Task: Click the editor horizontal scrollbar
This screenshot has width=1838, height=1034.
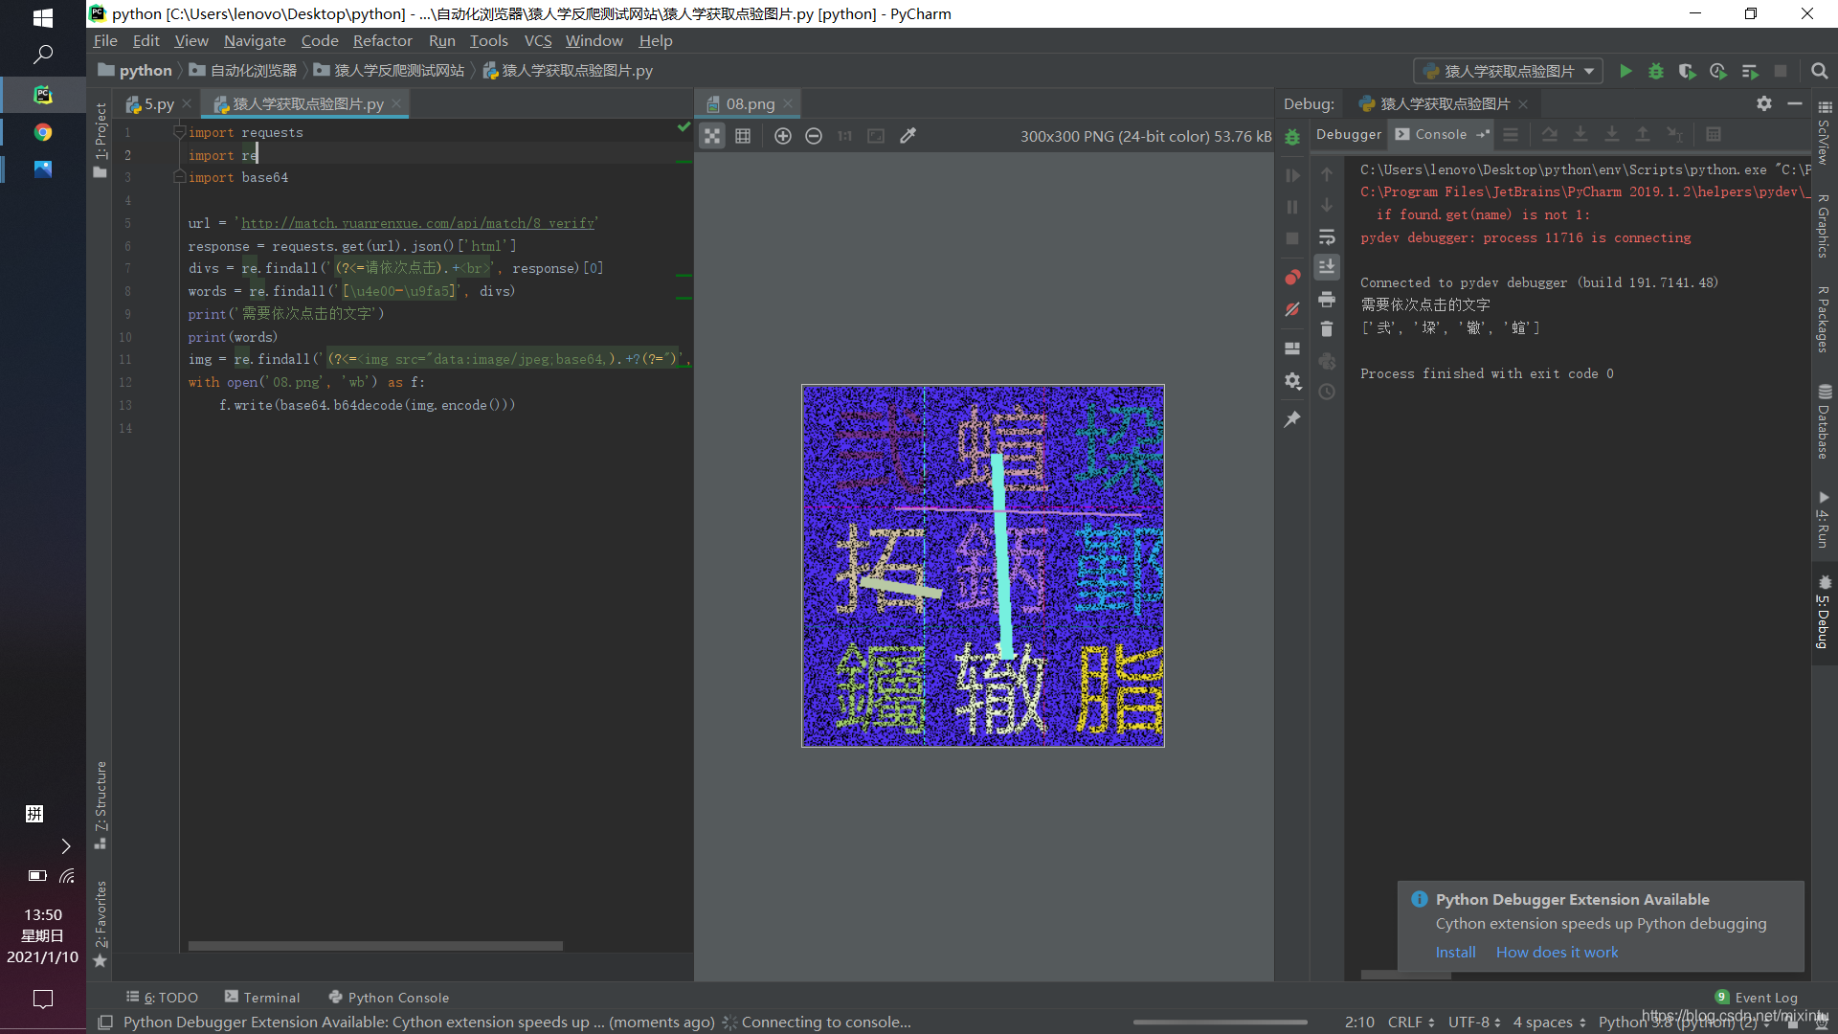Action: pyautogui.click(x=375, y=945)
